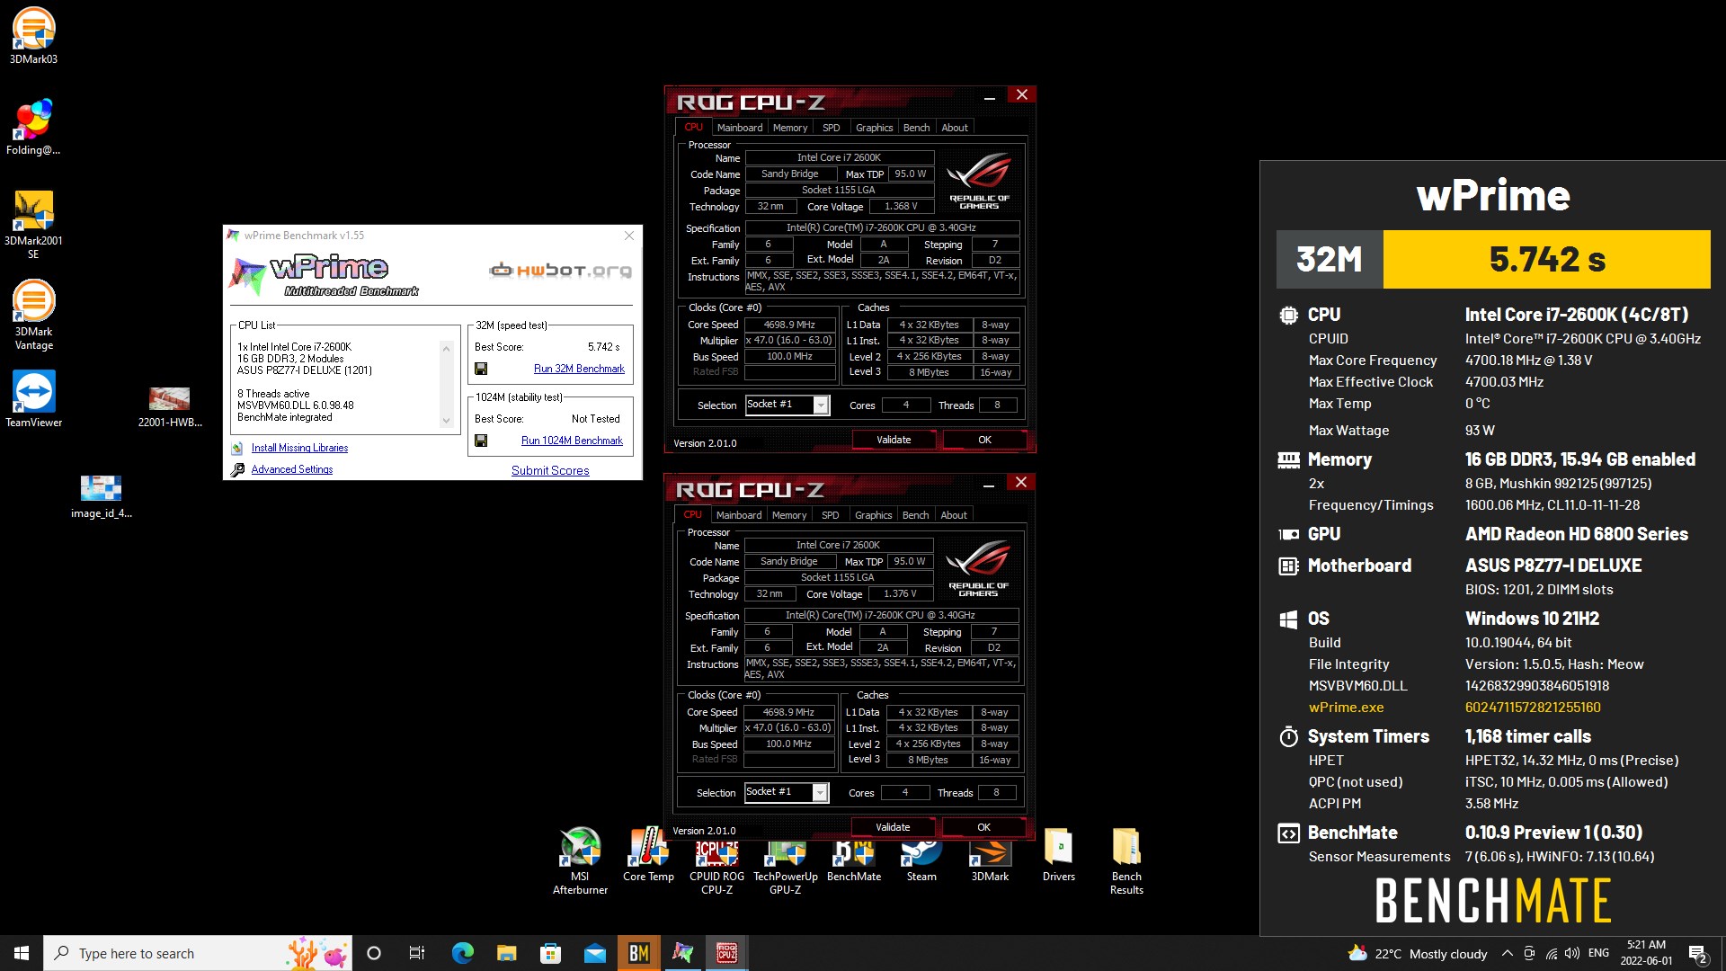Switch to ROG CPU-Z taskbar button
Viewport: 1726px width, 971px height.
pos(726,953)
